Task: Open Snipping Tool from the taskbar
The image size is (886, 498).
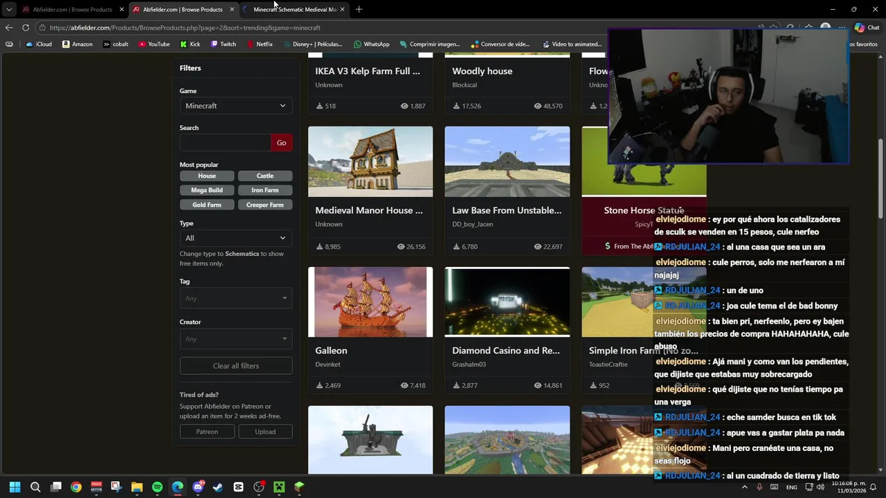Action: 116,487
